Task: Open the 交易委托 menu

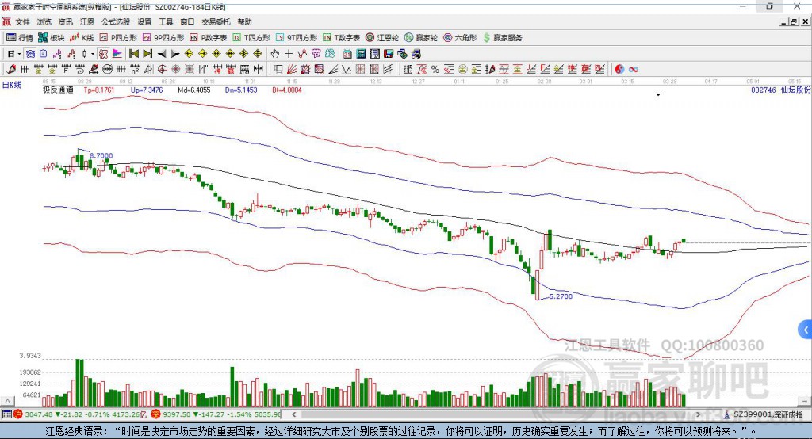Action: [216, 21]
